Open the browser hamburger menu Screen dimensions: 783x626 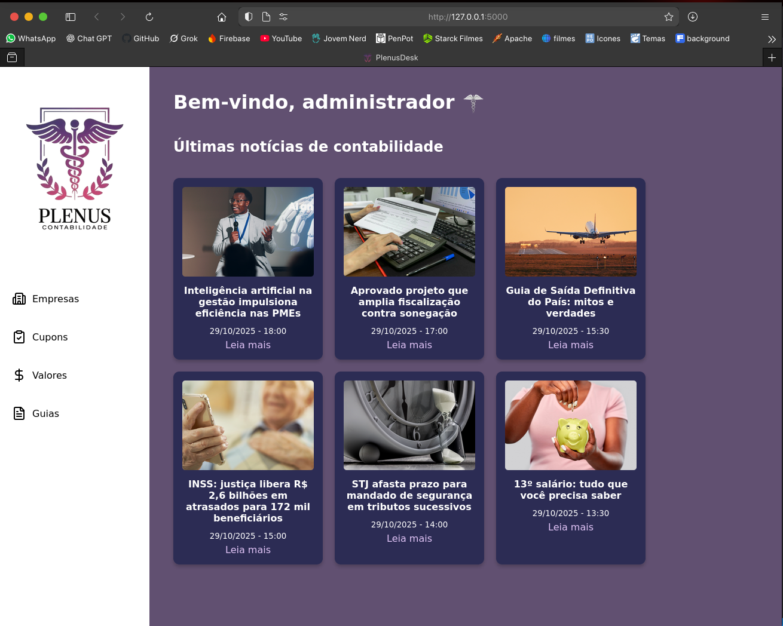coord(765,17)
